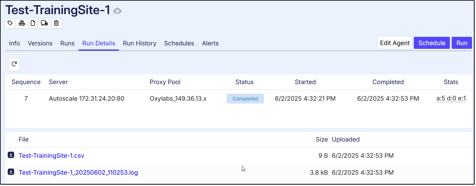Open the Test-TrainingSite-1_20250602_110253.log link
Screen dimensions: 476x186
coord(78,172)
